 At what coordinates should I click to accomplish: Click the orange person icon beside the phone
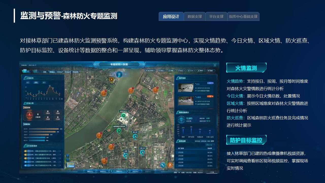pos(170,165)
